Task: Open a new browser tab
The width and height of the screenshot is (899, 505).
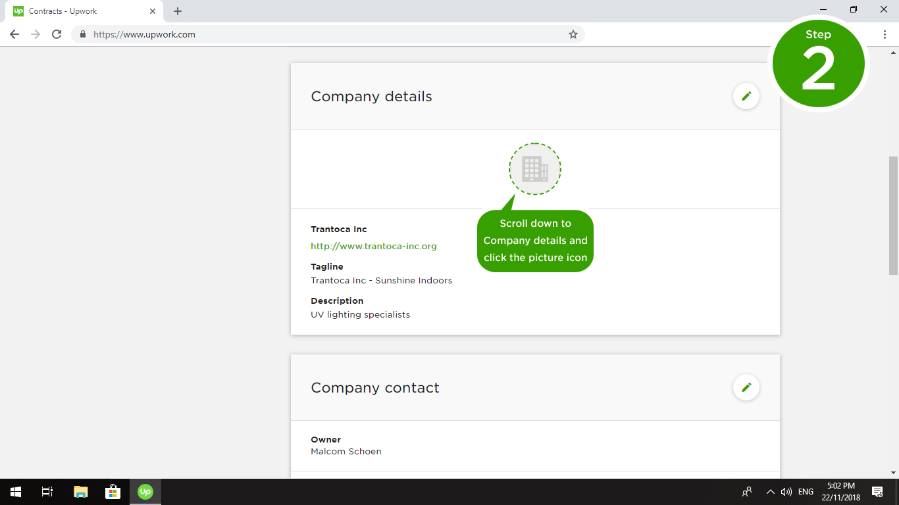Action: click(x=178, y=11)
